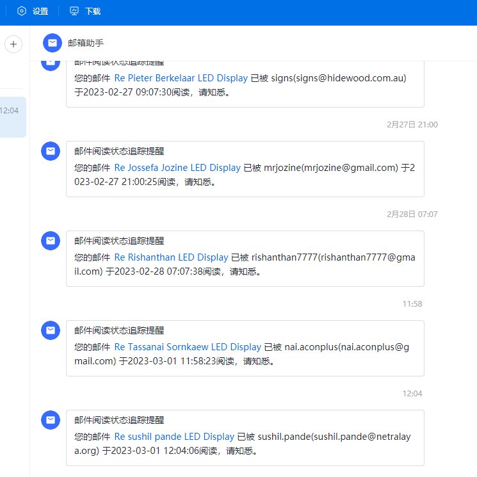Click mail avatar beside Tassanai Sornkaew message
The height and width of the screenshot is (477, 477).
click(x=51, y=330)
